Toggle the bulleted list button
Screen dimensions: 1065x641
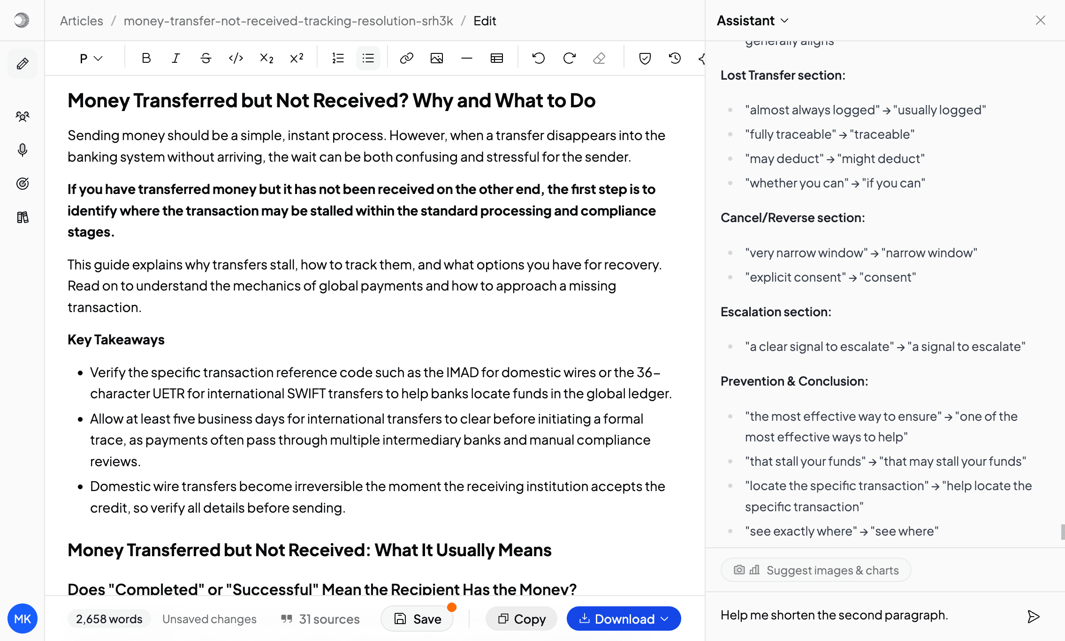click(368, 58)
